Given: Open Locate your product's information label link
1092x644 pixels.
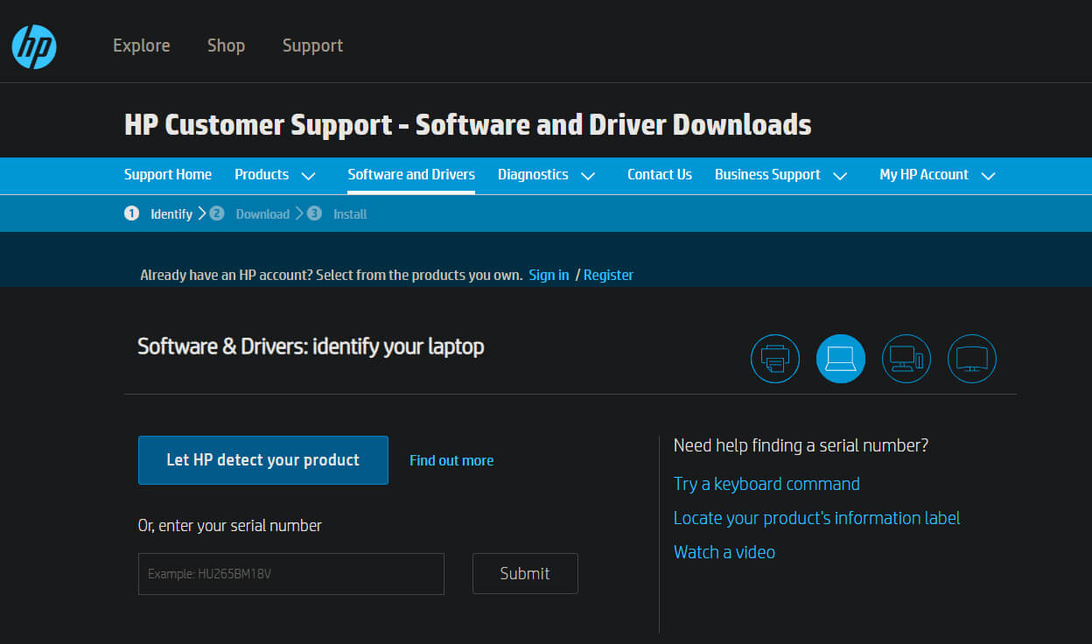Looking at the screenshot, I should [x=816, y=518].
